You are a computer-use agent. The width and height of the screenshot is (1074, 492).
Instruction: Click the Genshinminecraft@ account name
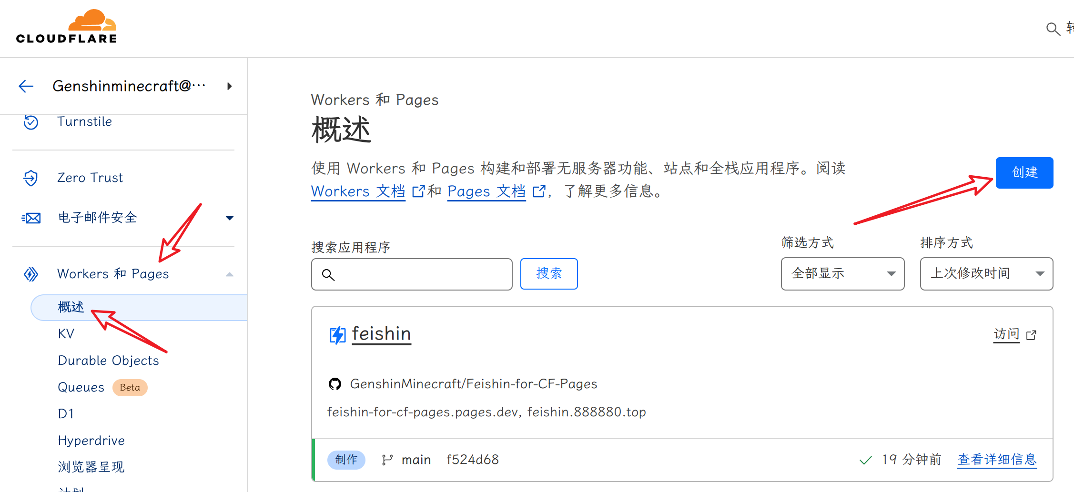[x=129, y=86]
